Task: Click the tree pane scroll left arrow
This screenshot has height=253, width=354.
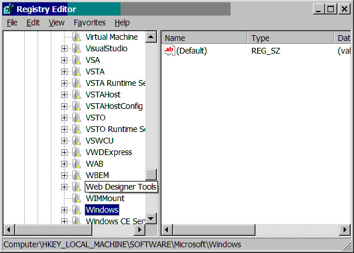Action: click(x=9, y=230)
